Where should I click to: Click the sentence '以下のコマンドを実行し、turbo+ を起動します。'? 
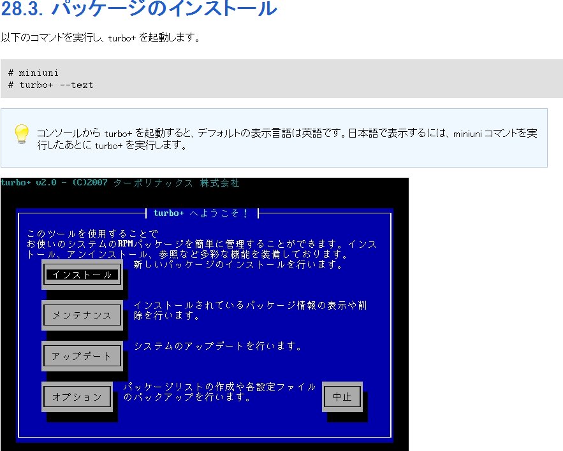pos(101,38)
